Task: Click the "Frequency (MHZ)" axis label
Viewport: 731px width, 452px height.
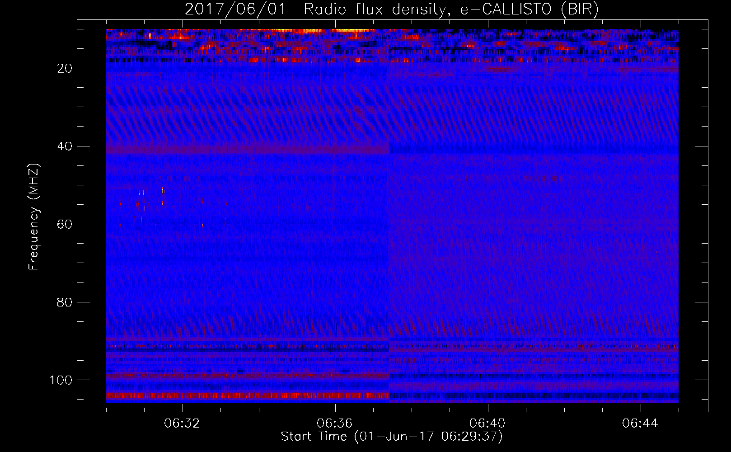Action: pyautogui.click(x=34, y=217)
